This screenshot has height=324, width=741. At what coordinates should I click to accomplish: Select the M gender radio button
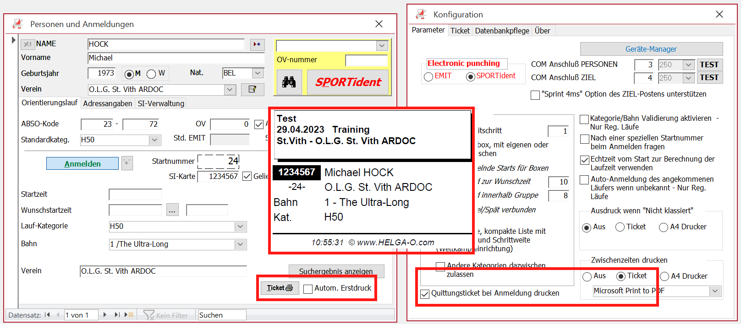[129, 74]
